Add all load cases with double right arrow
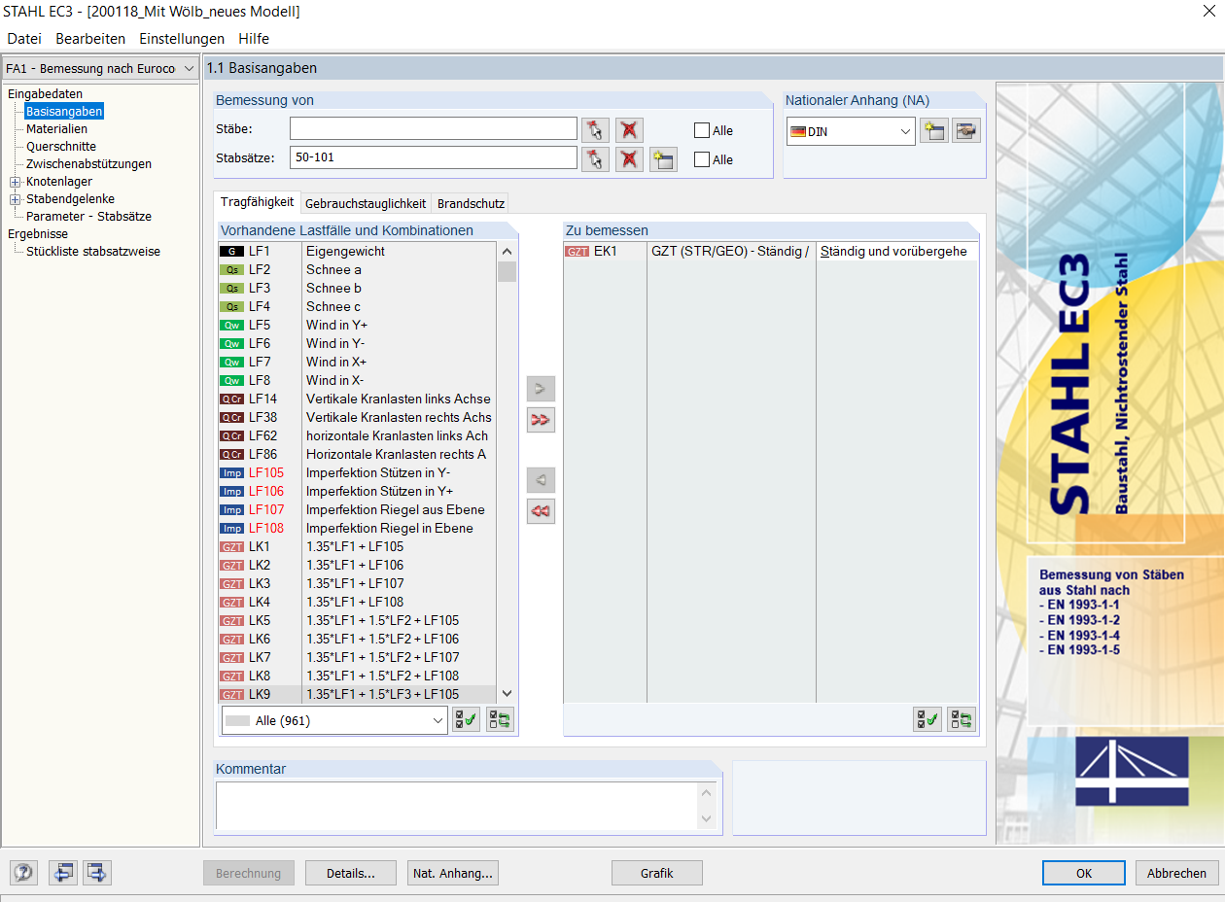Viewport: 1225px width, 902px height. (x=541, y=420)
